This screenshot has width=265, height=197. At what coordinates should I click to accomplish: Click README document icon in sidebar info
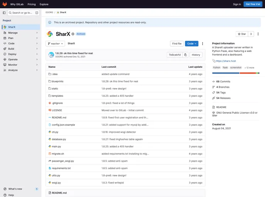[x=213, y=107]
